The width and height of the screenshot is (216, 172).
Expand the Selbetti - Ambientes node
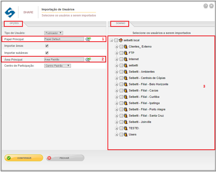pyautogui.click(x=116, y=72)
